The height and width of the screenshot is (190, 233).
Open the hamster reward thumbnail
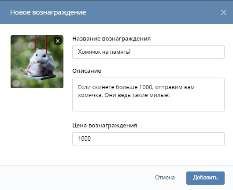click(37, 62)
